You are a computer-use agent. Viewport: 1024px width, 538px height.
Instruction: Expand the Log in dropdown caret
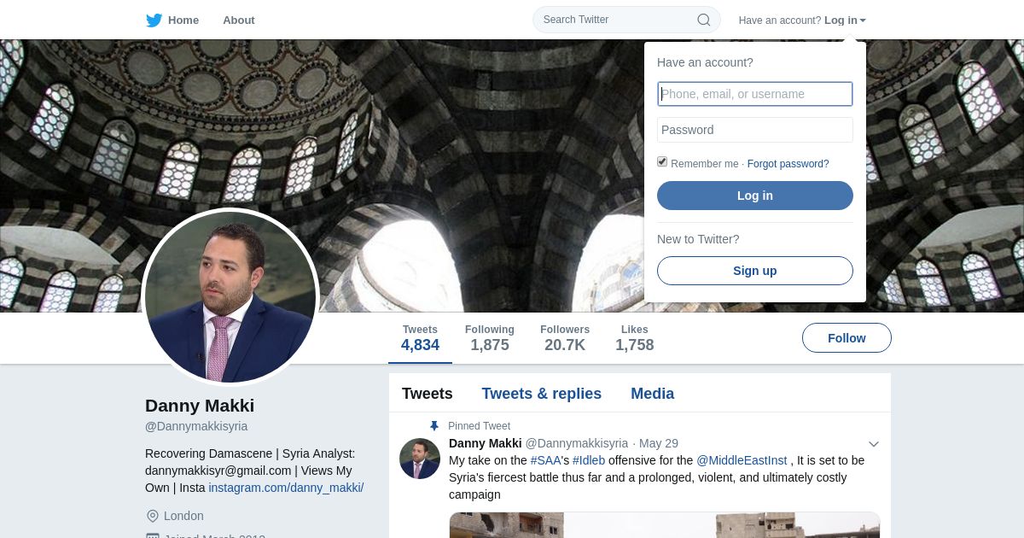[863, 20]
